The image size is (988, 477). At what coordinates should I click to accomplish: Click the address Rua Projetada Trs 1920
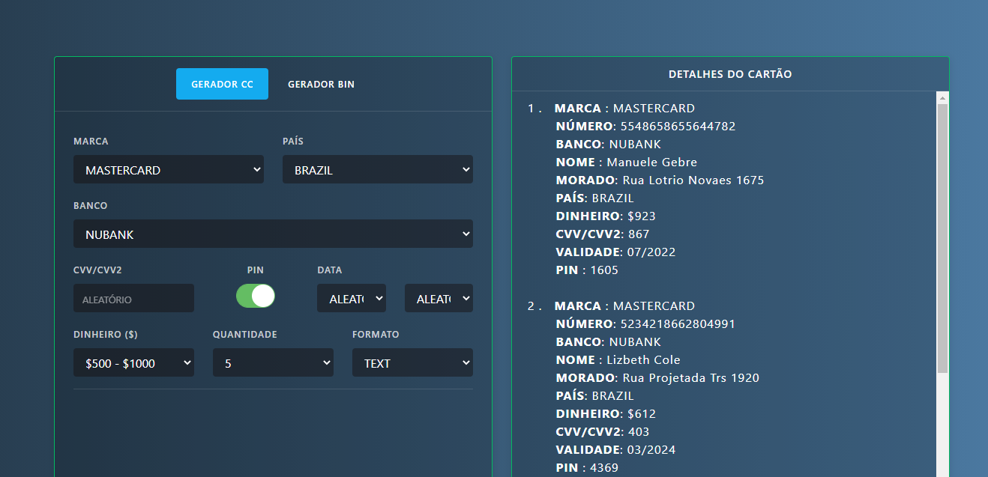690,377
